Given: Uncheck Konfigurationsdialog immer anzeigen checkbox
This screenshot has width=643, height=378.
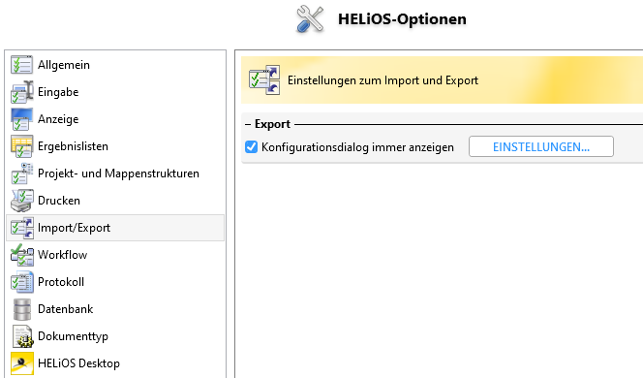Looking at the screenshot, I should click(x=251, y=147).
